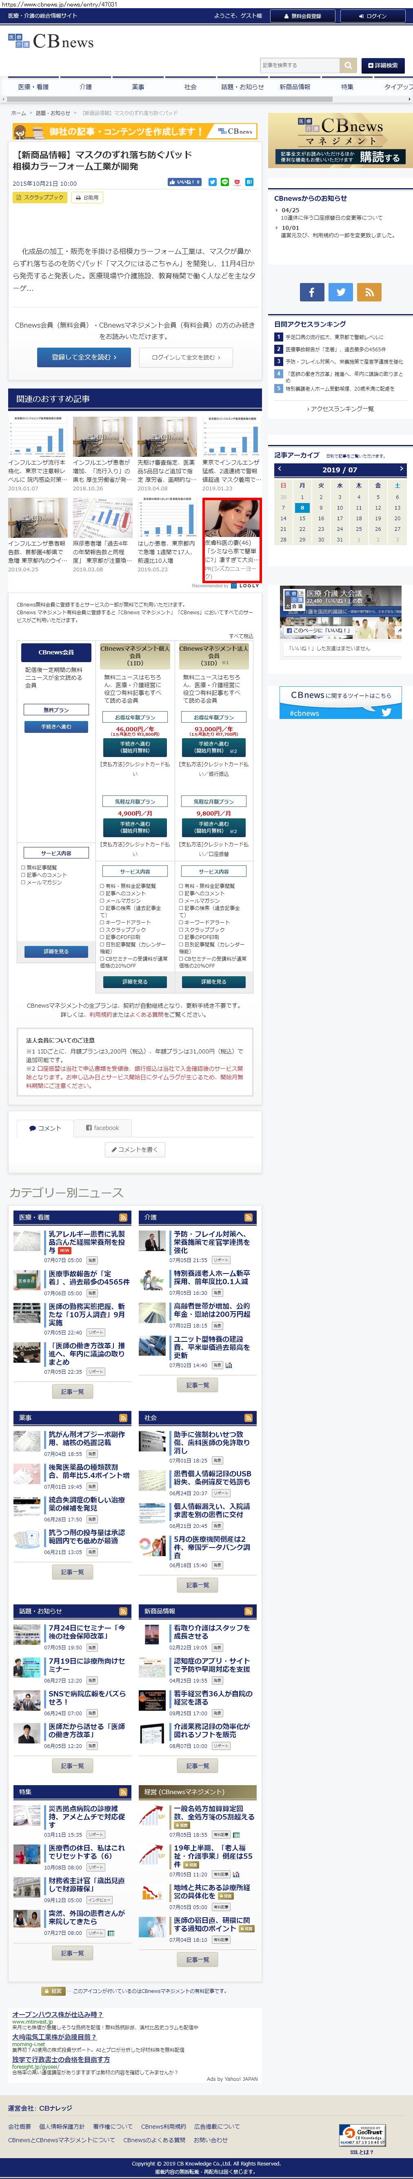Click the ログイン button in header
The width and height of the screenshot is (413, 2179).
point(373,15)
